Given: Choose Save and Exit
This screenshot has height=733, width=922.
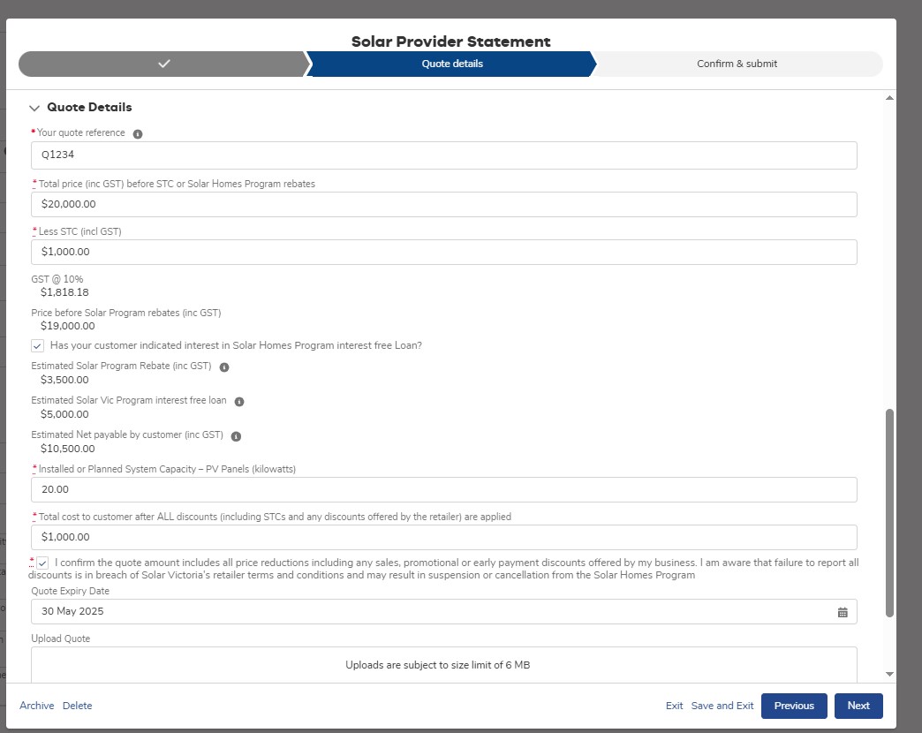Looking at the screenshot, I should (722, 706).
